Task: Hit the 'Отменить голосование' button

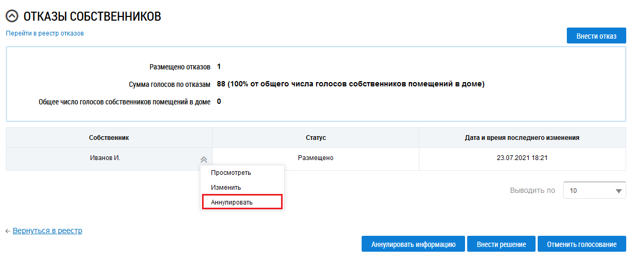Action: (582, 244)
